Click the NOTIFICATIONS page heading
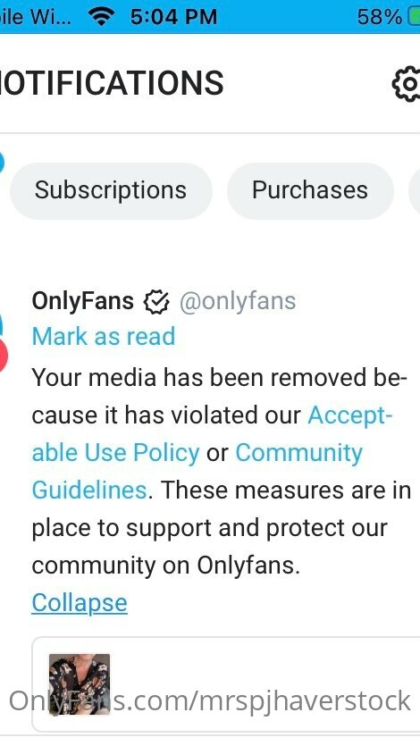The width and height of the screenshot is (420, 746). pos(112,83)
